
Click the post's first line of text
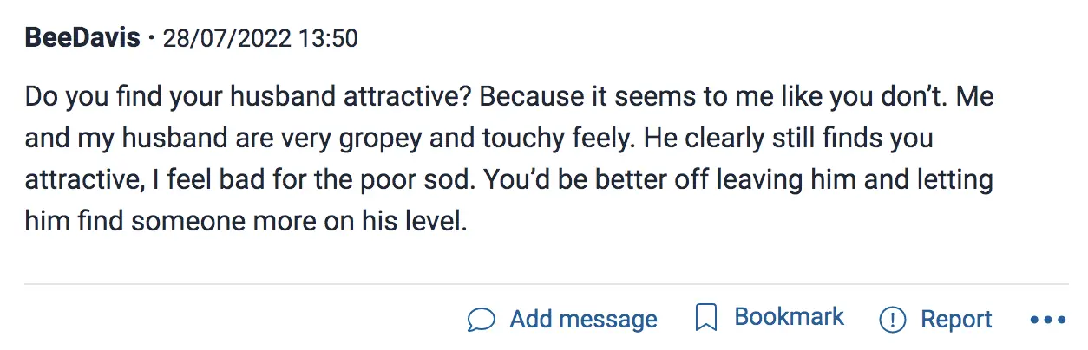(x=508, y=96)
